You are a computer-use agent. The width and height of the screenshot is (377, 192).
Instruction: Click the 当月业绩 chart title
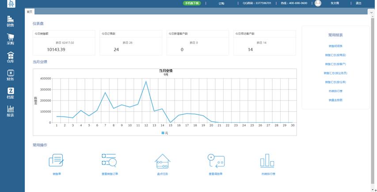click(166, 71)
